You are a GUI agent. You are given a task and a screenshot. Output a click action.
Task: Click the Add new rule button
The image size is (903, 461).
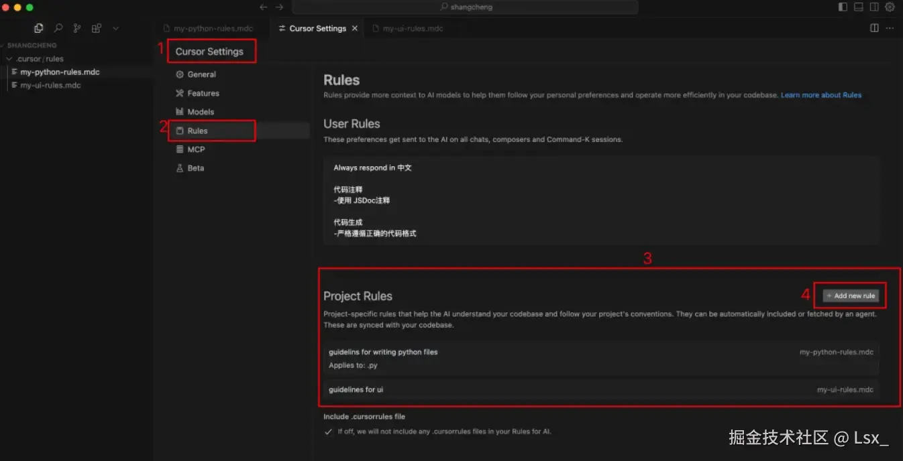(851, 295)
